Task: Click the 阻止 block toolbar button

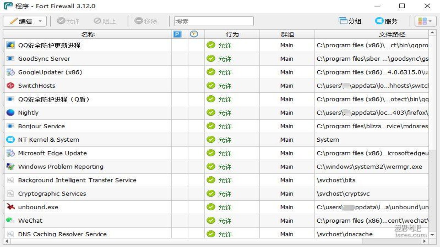Action: [x=105, y=21]
